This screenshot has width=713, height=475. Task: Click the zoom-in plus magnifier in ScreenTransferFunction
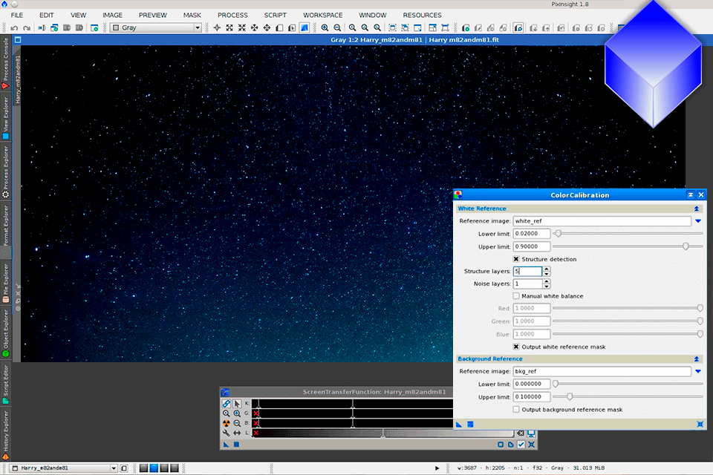click(237, 413)
